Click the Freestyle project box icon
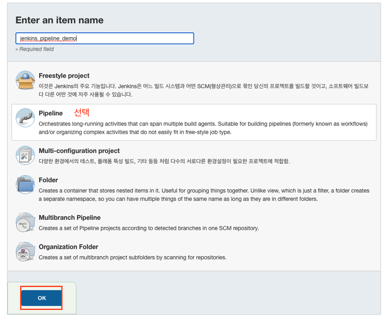The height and width of the screenshot is (319, 388). 25,80
